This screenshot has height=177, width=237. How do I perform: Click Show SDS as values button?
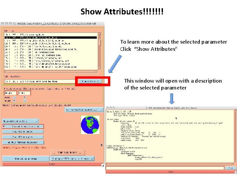[x=23, y=131]
